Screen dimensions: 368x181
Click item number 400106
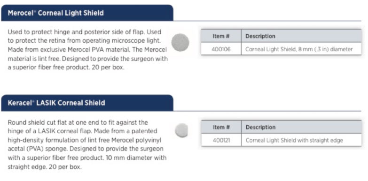221,49
